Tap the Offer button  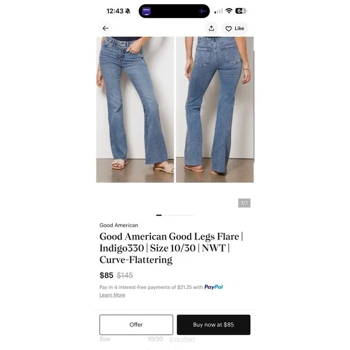coord(136,325)
